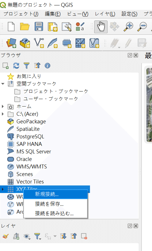Refresh the Browser panel

(x=16, y=66)
